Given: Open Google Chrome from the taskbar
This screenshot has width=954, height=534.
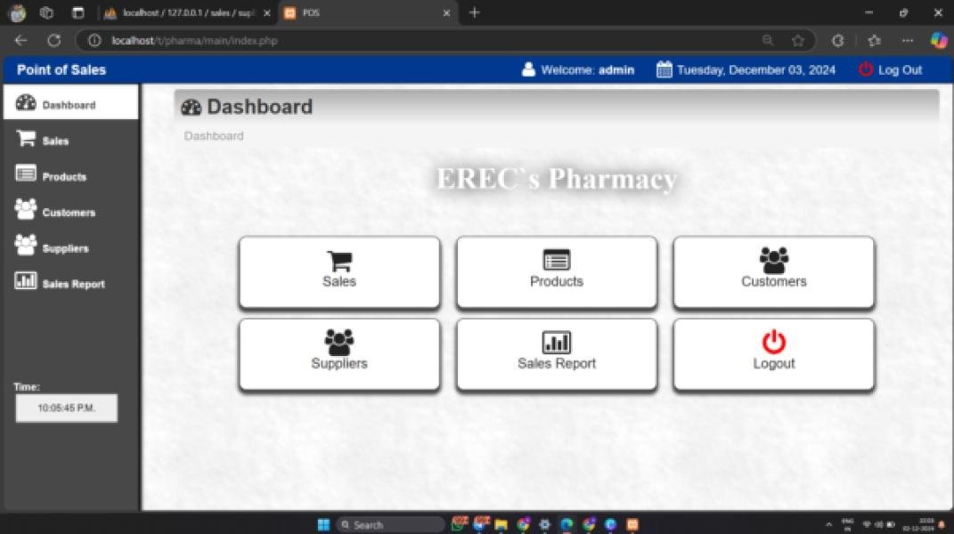Looking at the screenshot, I should [x=523, y=524].
